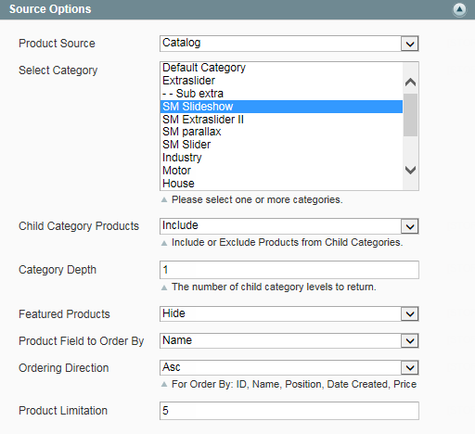Pick SM Extraslider II category
The width and height of the screenshot is (475, 434).
(282, 120)
